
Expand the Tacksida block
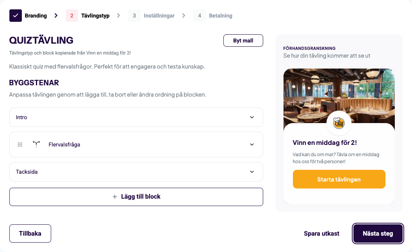(x=252, y=172)
